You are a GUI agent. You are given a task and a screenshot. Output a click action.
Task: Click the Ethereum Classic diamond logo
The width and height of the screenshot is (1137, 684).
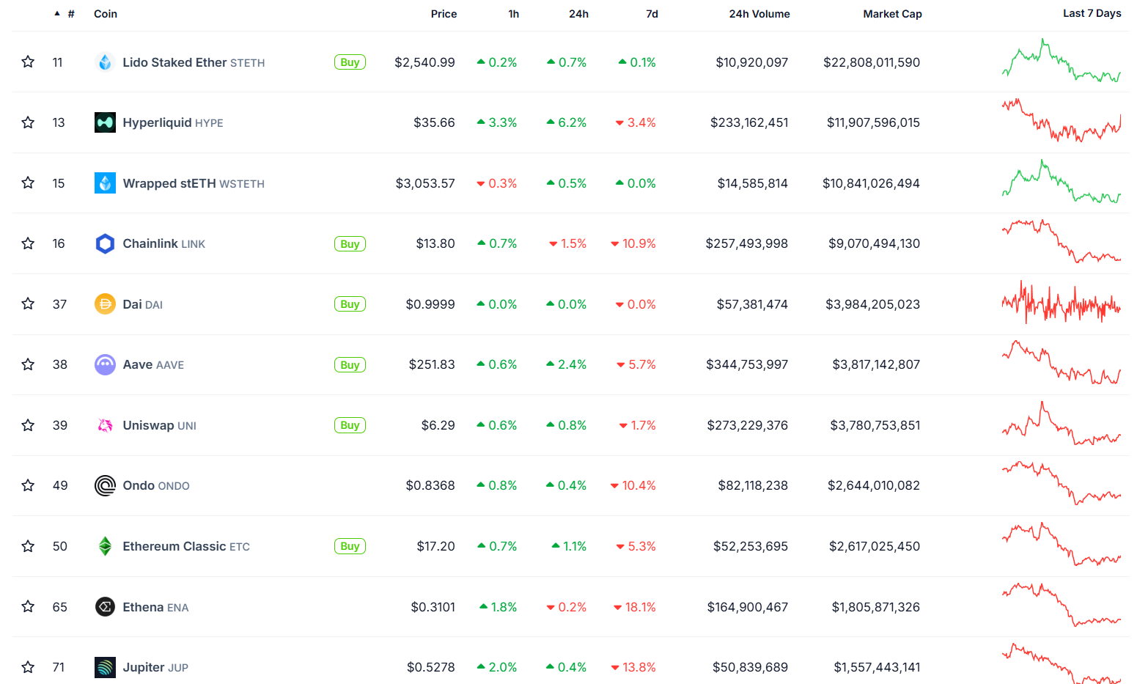[x=105, y=546]
